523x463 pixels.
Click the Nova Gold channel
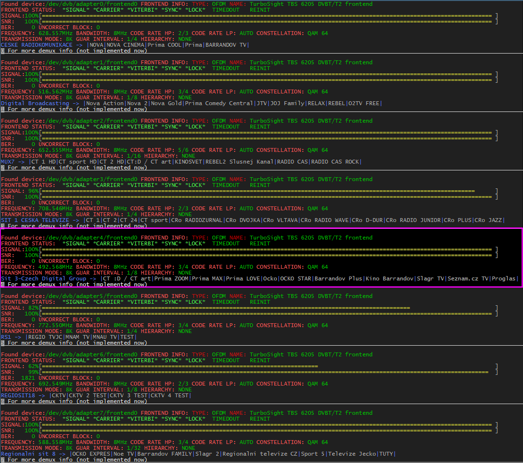(x=167, y=103)
